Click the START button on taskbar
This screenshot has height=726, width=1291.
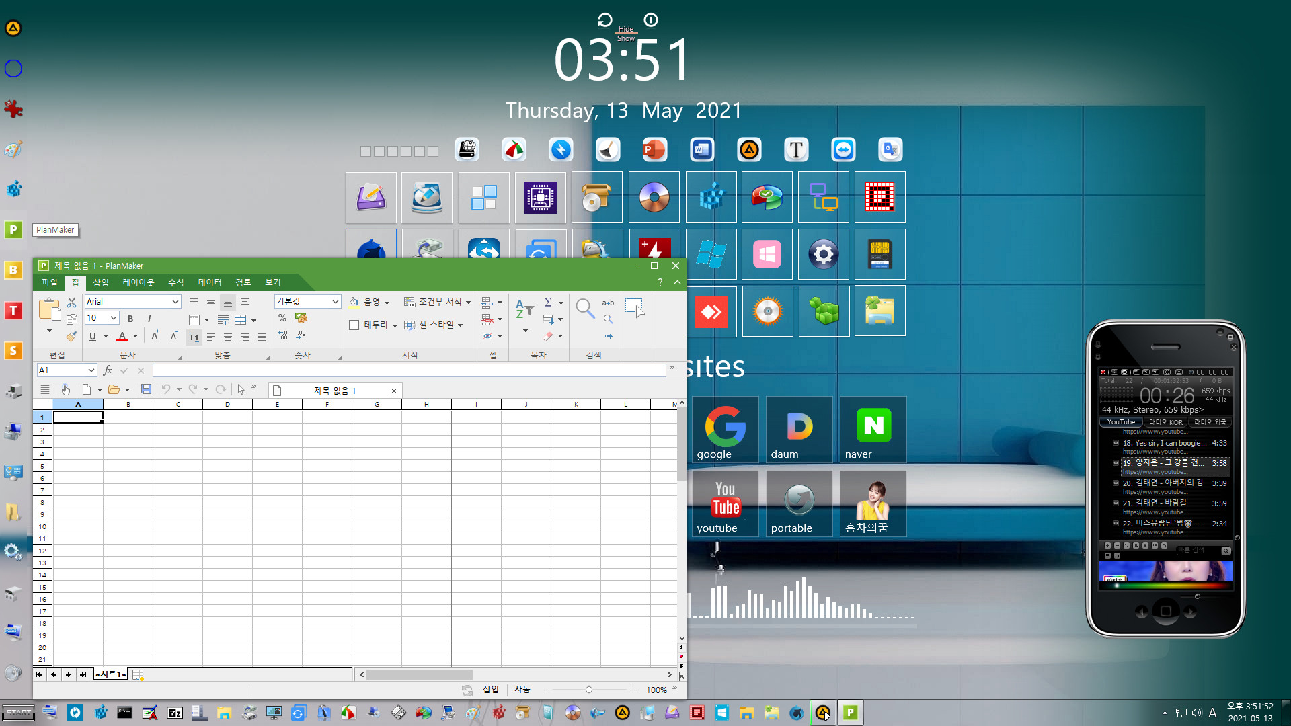[x=18, y=713]
